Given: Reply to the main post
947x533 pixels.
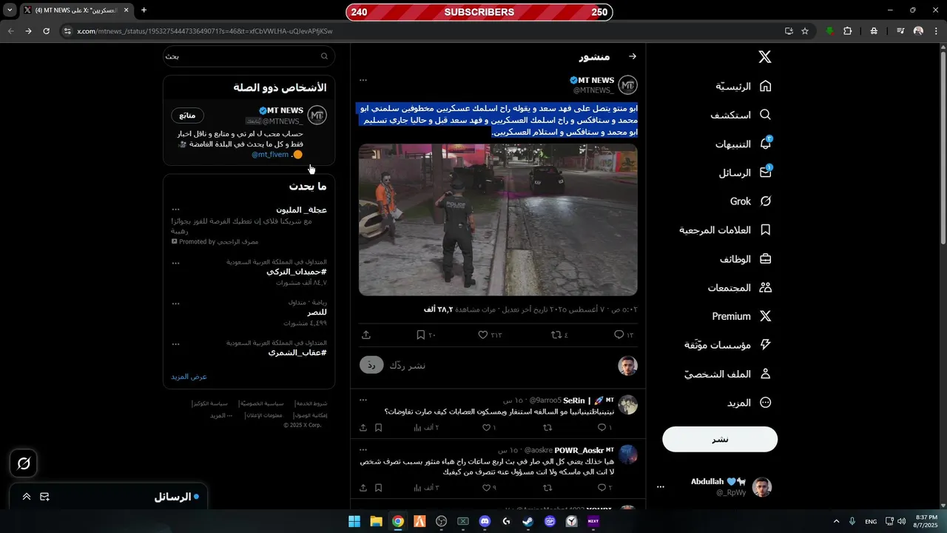Looking at the screenshot, I should tap(624, 335).
